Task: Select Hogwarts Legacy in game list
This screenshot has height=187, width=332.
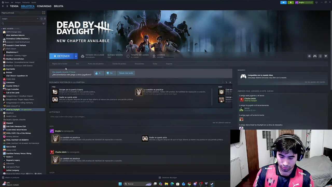Action: [13, 160]
